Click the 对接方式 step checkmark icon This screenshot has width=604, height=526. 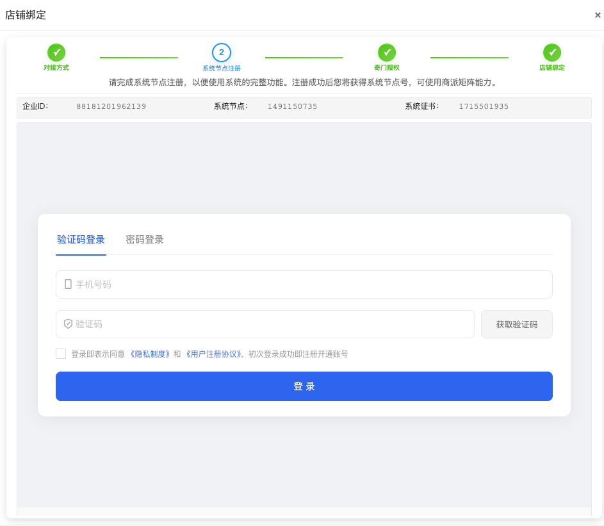click(x=56, y=53)
